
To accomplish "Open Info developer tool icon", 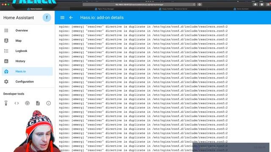I will pos(49,103).
